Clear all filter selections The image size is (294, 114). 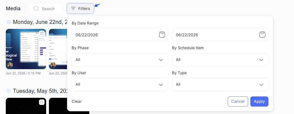77,101
